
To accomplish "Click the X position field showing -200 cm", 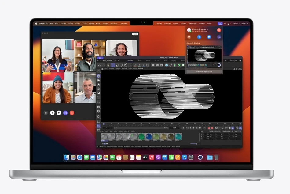I will [x=209, y=134].
